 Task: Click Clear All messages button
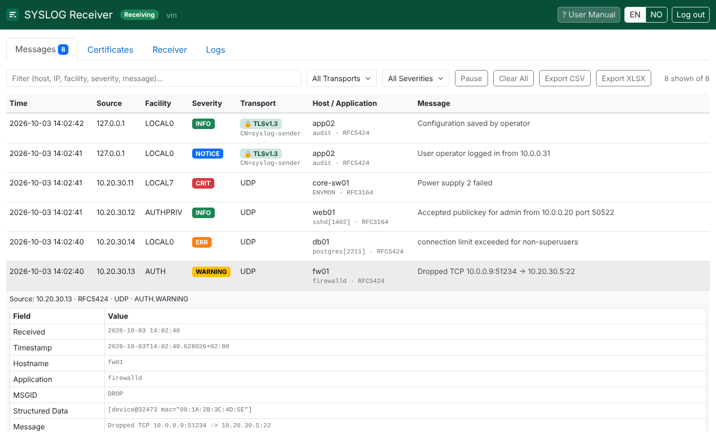[x=513, y=78]
